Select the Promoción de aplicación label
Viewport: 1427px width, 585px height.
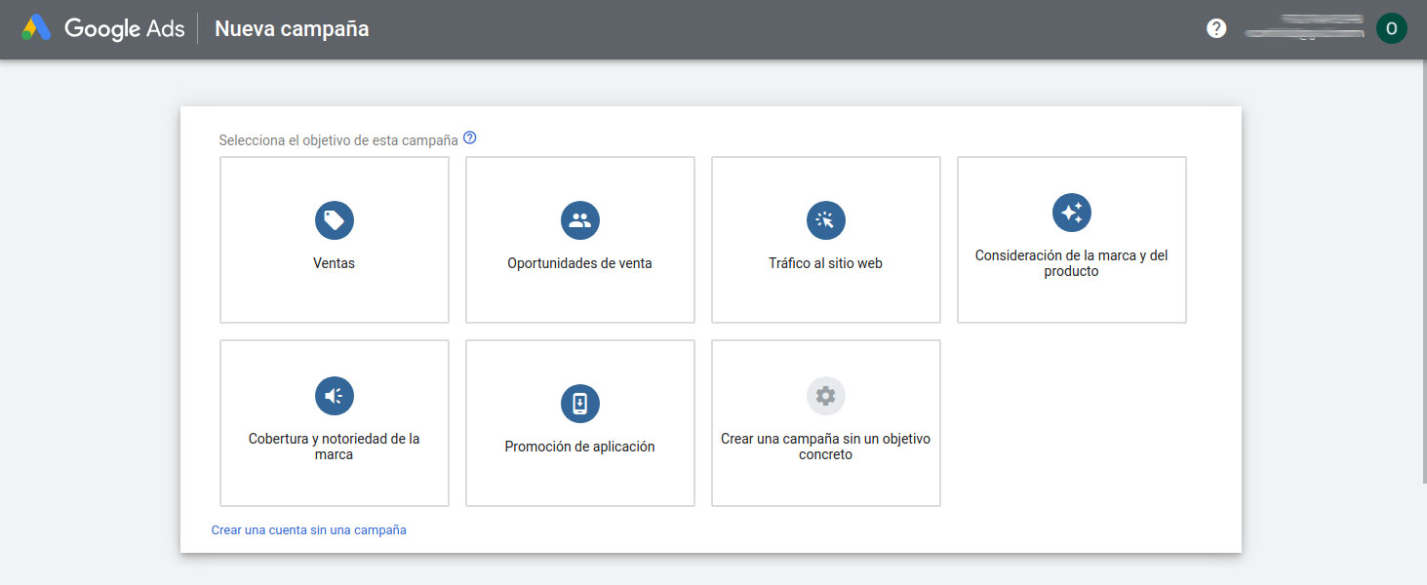580,447
